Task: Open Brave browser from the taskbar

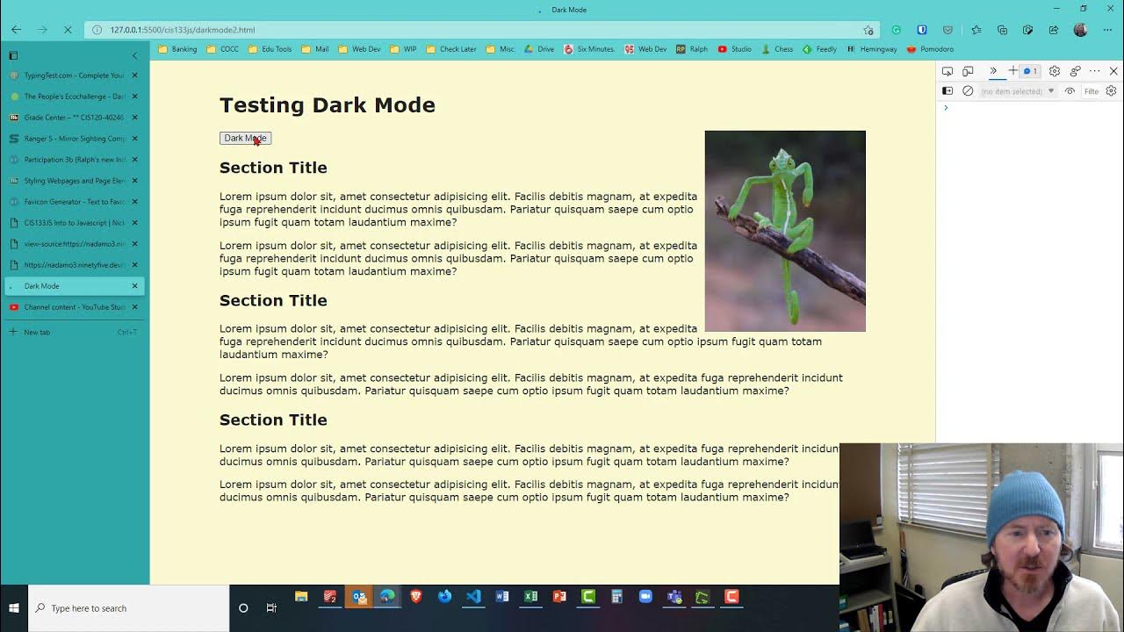Action: coord(416,597)
